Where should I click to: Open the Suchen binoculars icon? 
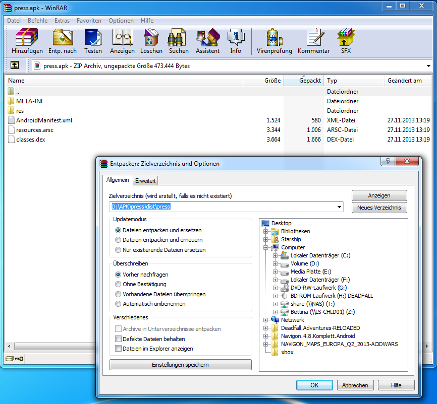(179, 38)
